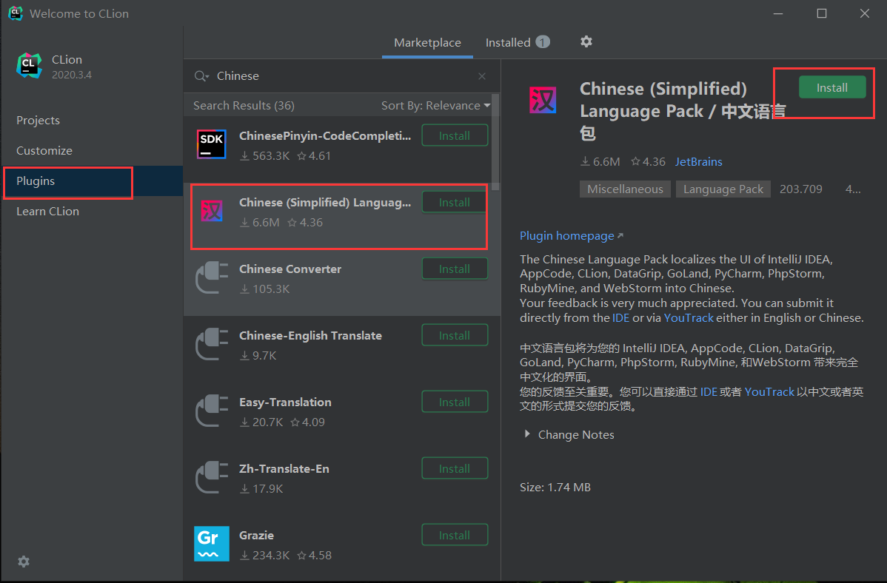The height and width of the screenshot is (583, 887).
Task: Switch to the Installed tab
Action: (518, 42)
